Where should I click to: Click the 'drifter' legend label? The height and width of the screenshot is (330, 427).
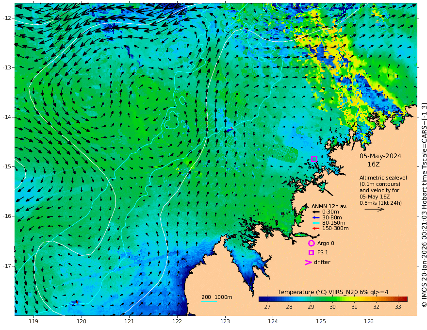322,262
